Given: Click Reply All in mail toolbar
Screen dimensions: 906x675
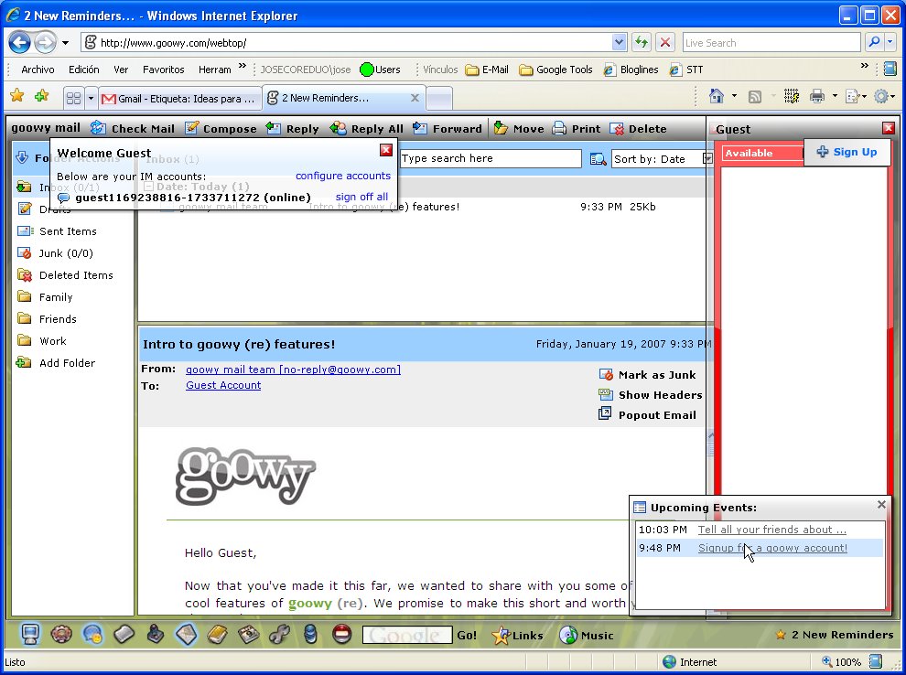Looking at the screenshot, I should (x=366, y=128).
